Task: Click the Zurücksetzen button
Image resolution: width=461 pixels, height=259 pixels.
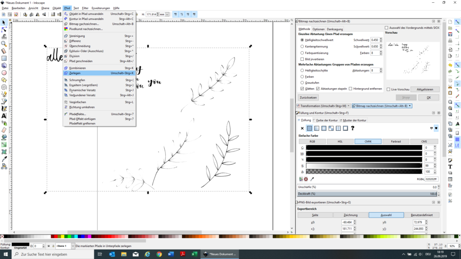Action: [x=309, y=97]
